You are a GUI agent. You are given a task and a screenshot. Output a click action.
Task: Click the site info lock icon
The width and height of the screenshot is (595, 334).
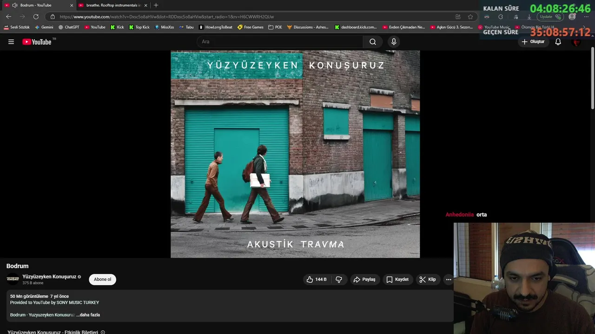pyautogui.click(x=53, y=17)
